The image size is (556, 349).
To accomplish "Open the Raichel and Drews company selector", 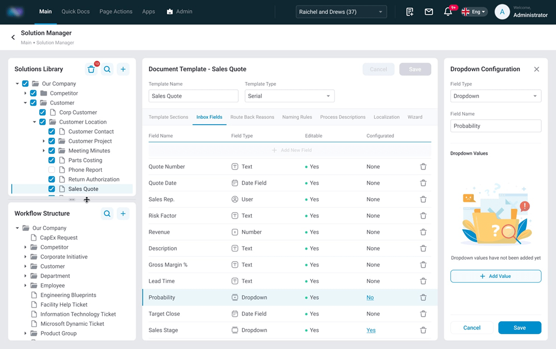I will tap(341, 12).
